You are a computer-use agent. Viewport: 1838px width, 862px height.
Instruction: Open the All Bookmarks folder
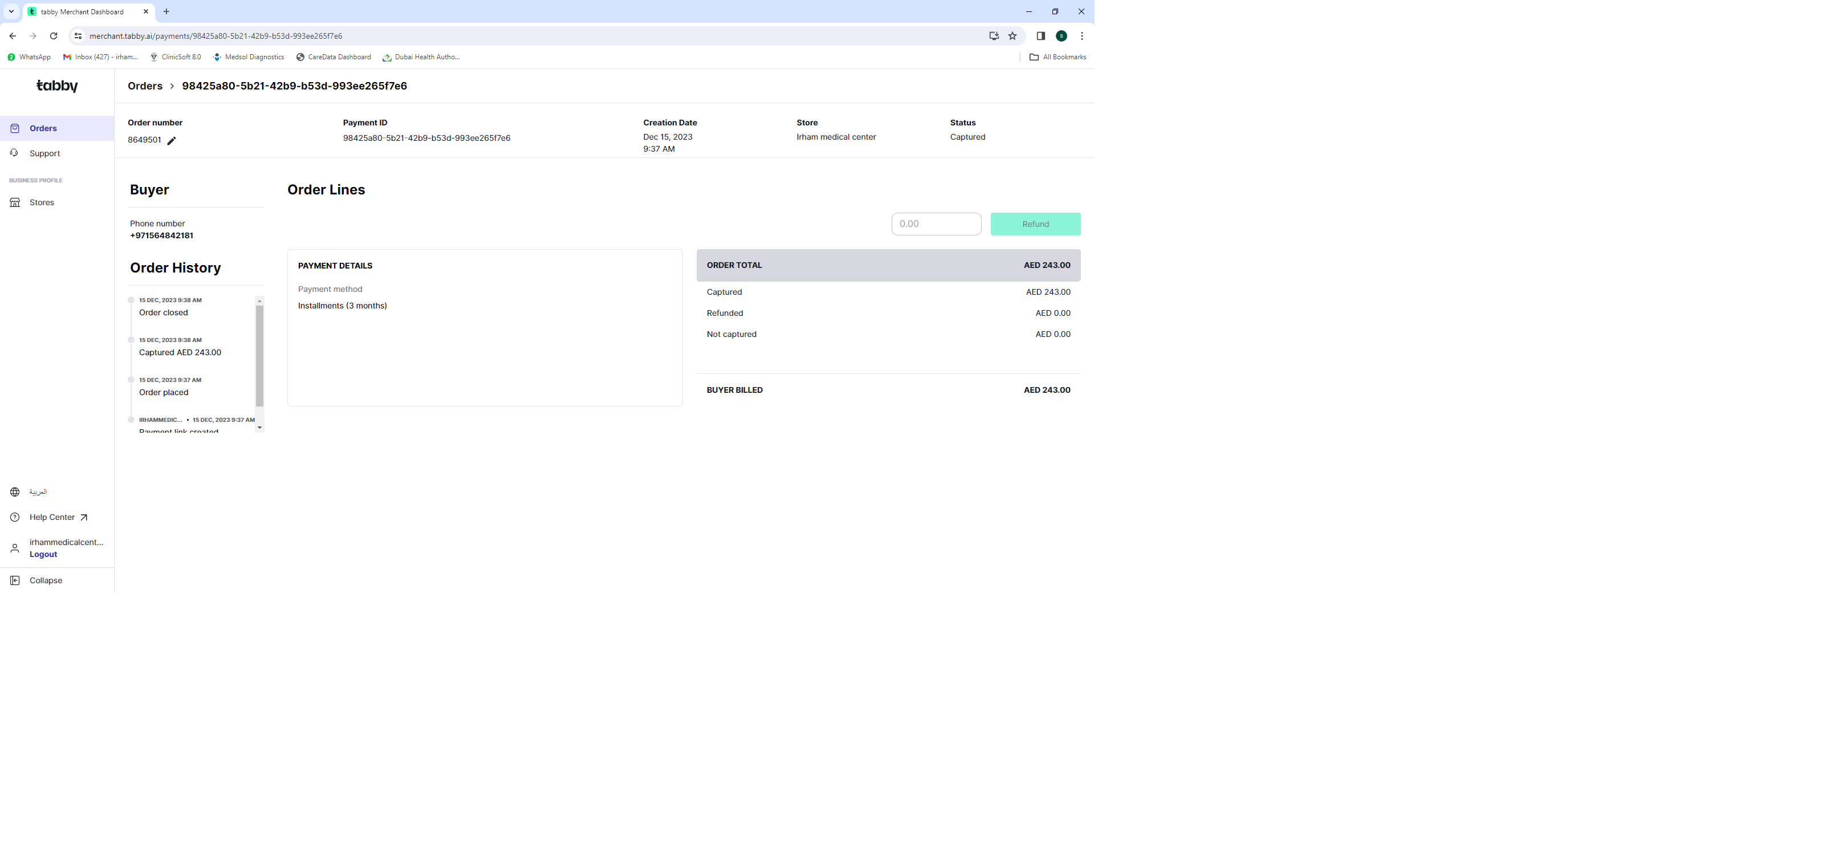click(1058, 57)
